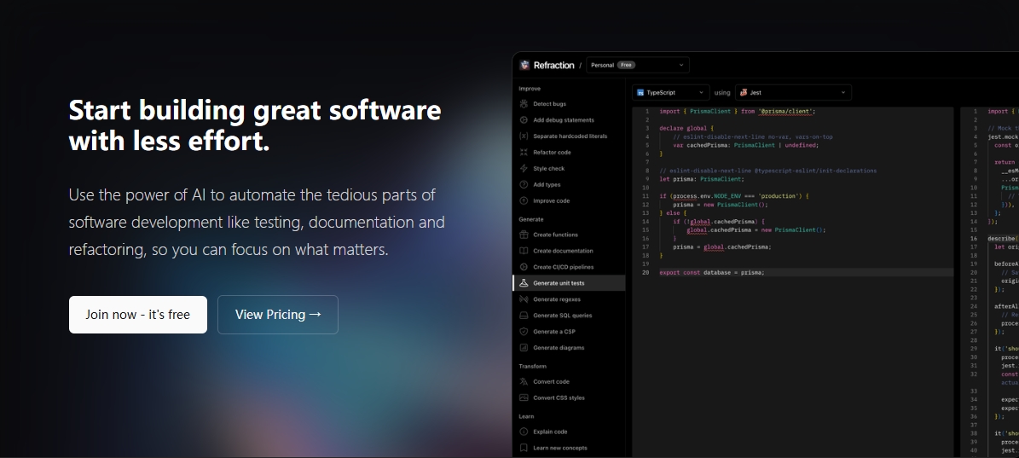Open the Jest framework dropdown

click(x=793, y=92)
